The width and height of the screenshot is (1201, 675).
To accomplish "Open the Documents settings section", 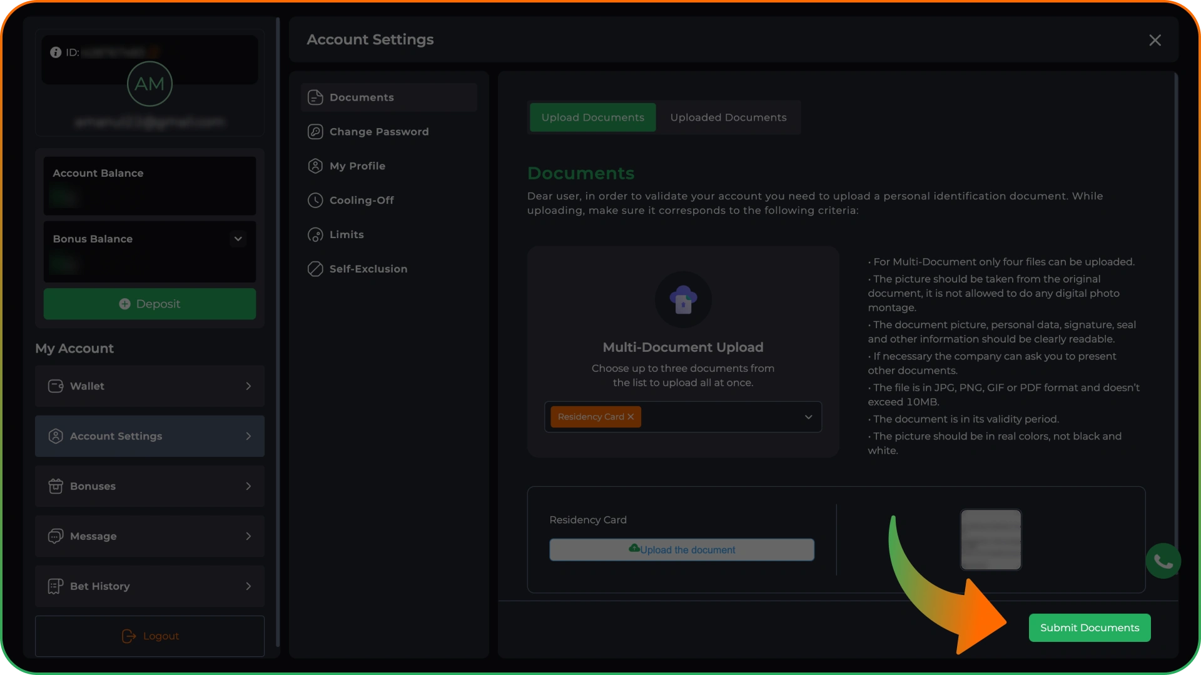I will 388,97.
